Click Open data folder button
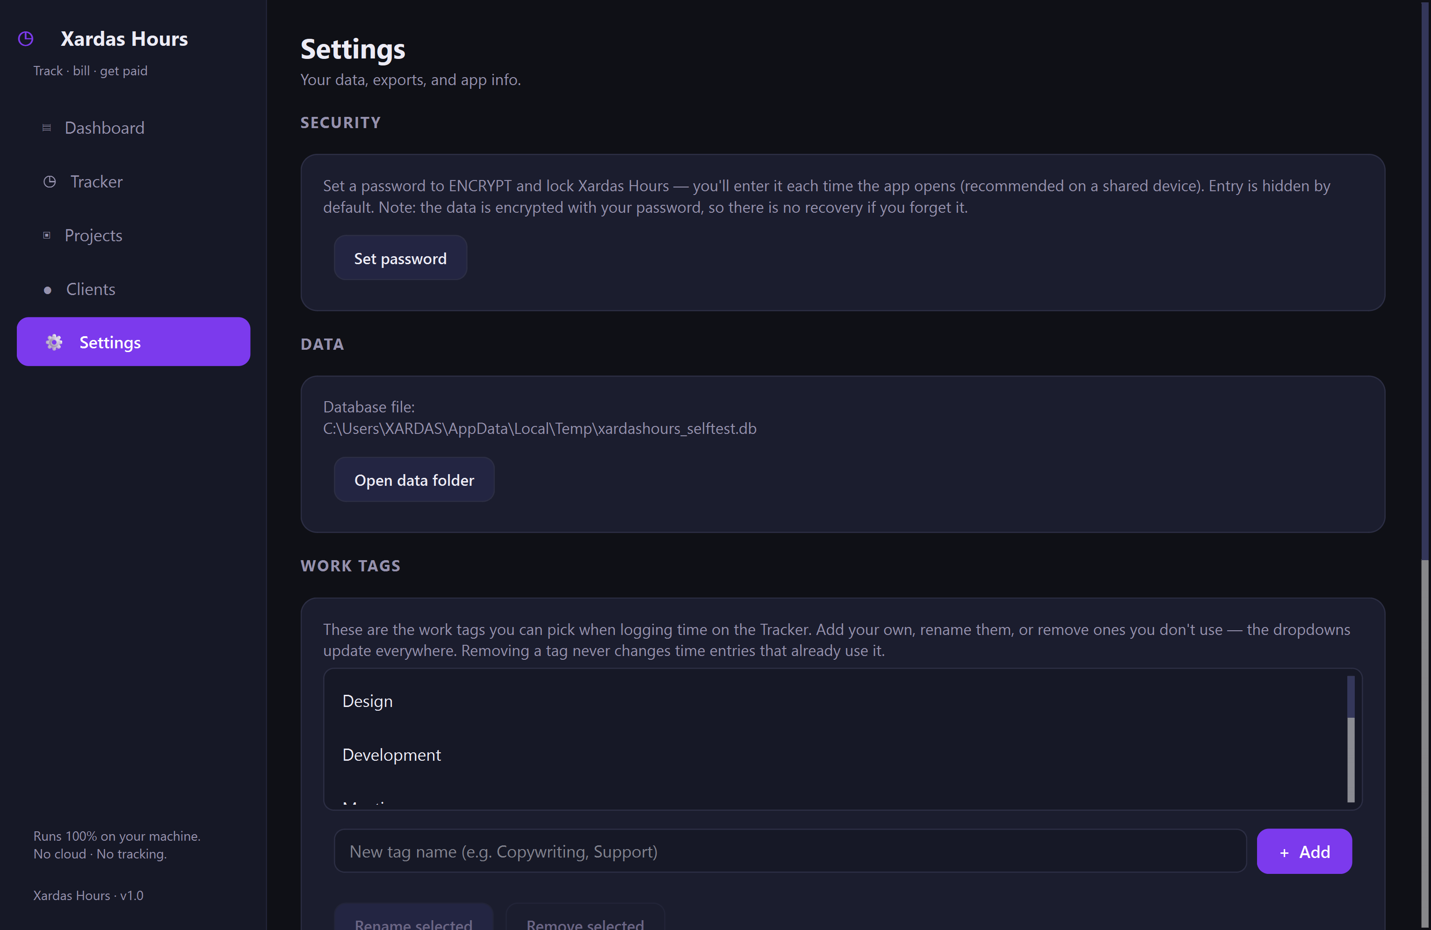 tap(414, 480)
